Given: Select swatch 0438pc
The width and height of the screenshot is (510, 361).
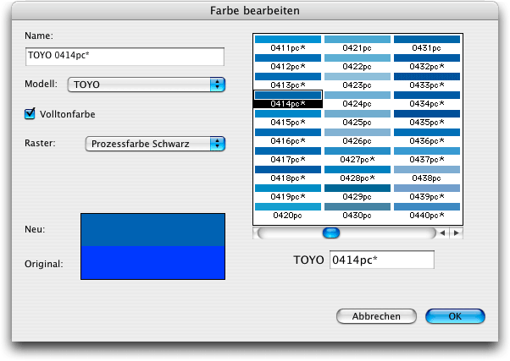Looking at the screenshot, I should click(x=427, y=173).
